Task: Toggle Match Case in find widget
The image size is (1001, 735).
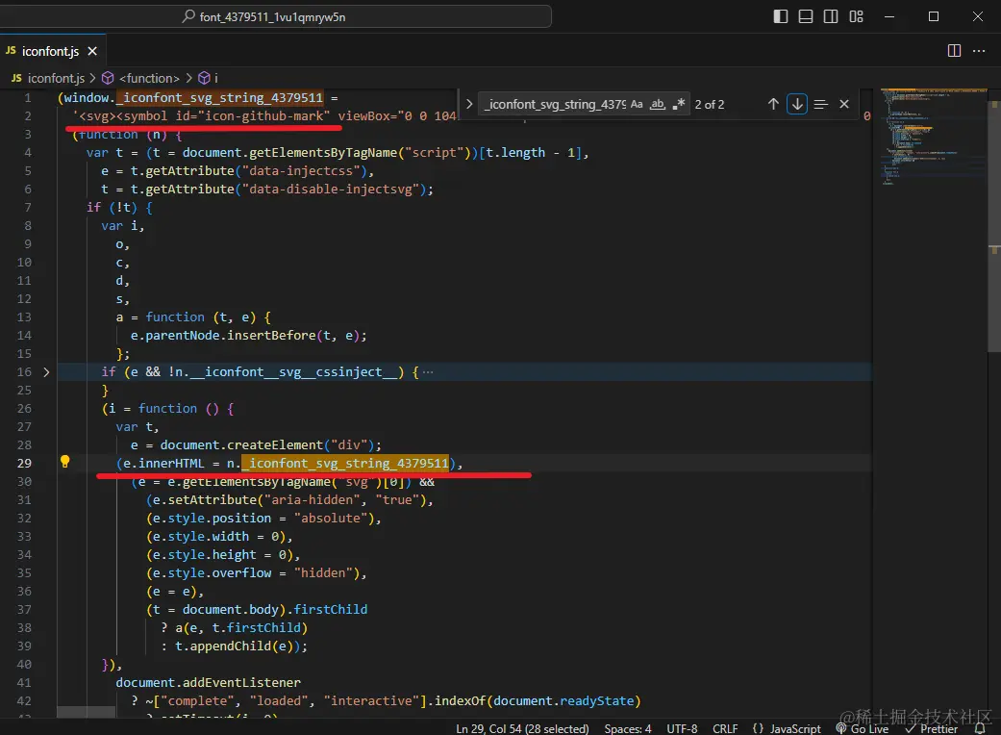Action: 637,104
